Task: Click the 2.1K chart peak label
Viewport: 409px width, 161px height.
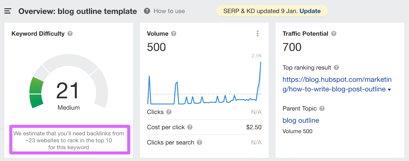Action: 257,56
